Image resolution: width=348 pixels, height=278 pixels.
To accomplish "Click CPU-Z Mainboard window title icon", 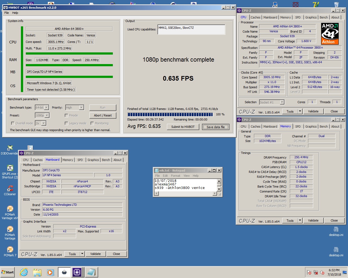I will point(21,153).
